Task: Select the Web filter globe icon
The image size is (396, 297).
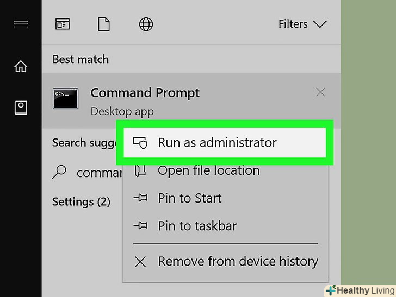Action: coord(146,24)
